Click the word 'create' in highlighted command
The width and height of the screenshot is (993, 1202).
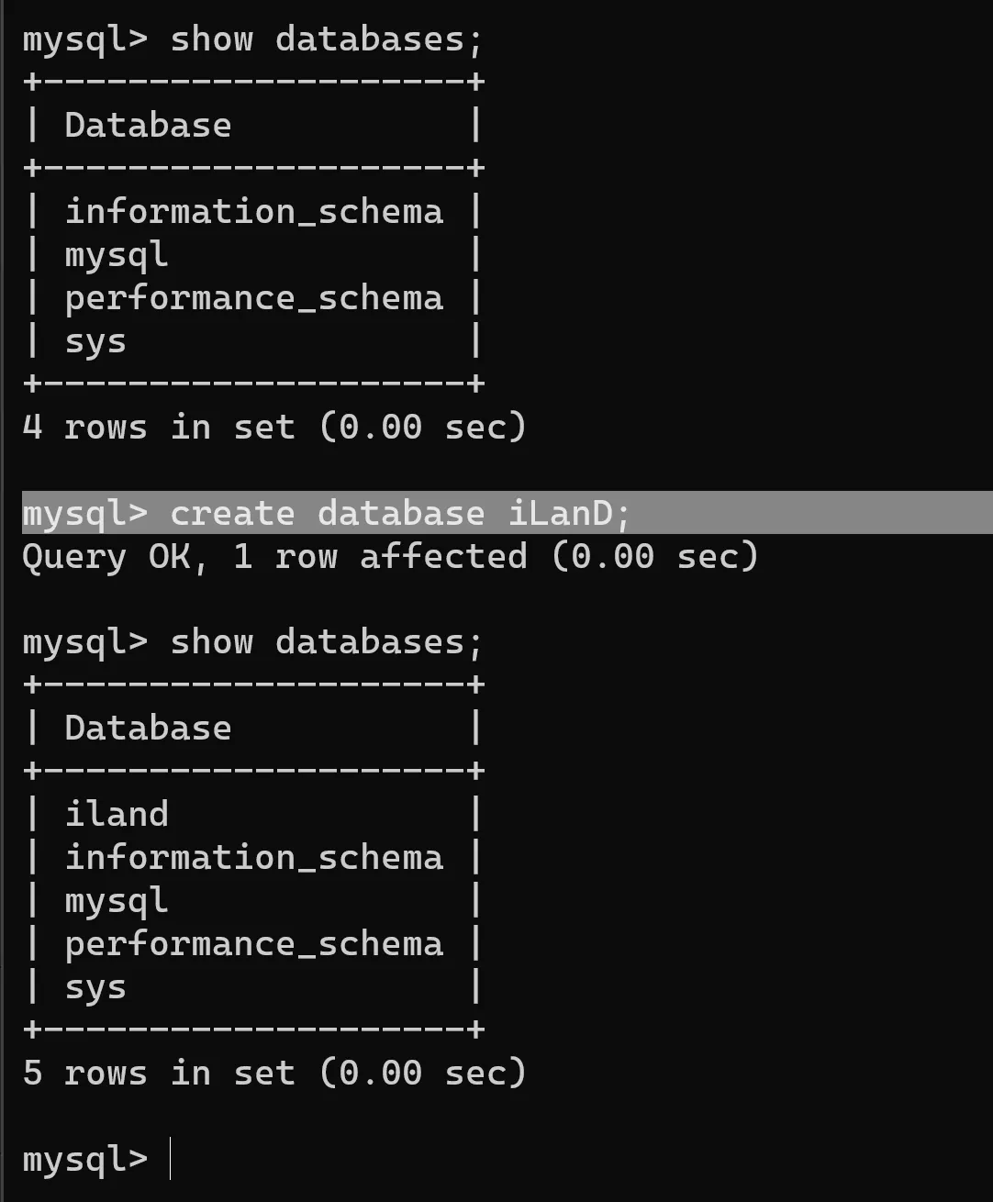tap(232, 513)
